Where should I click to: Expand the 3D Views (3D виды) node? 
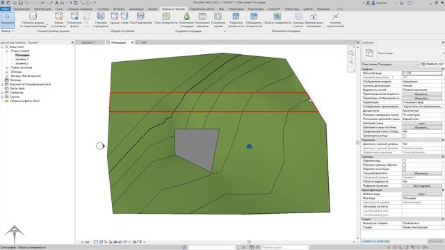click(x=7, y=72)
